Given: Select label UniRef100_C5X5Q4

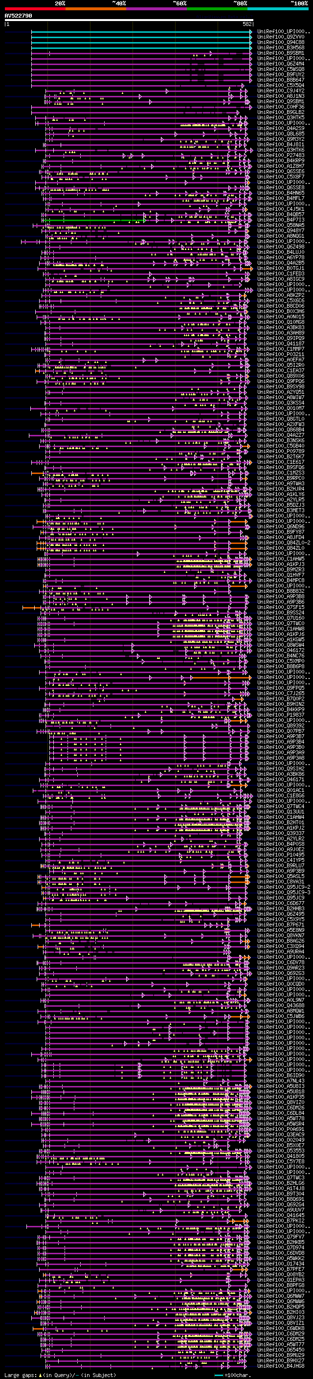Looking at the screenshot, I should click(x=281, y=85).
